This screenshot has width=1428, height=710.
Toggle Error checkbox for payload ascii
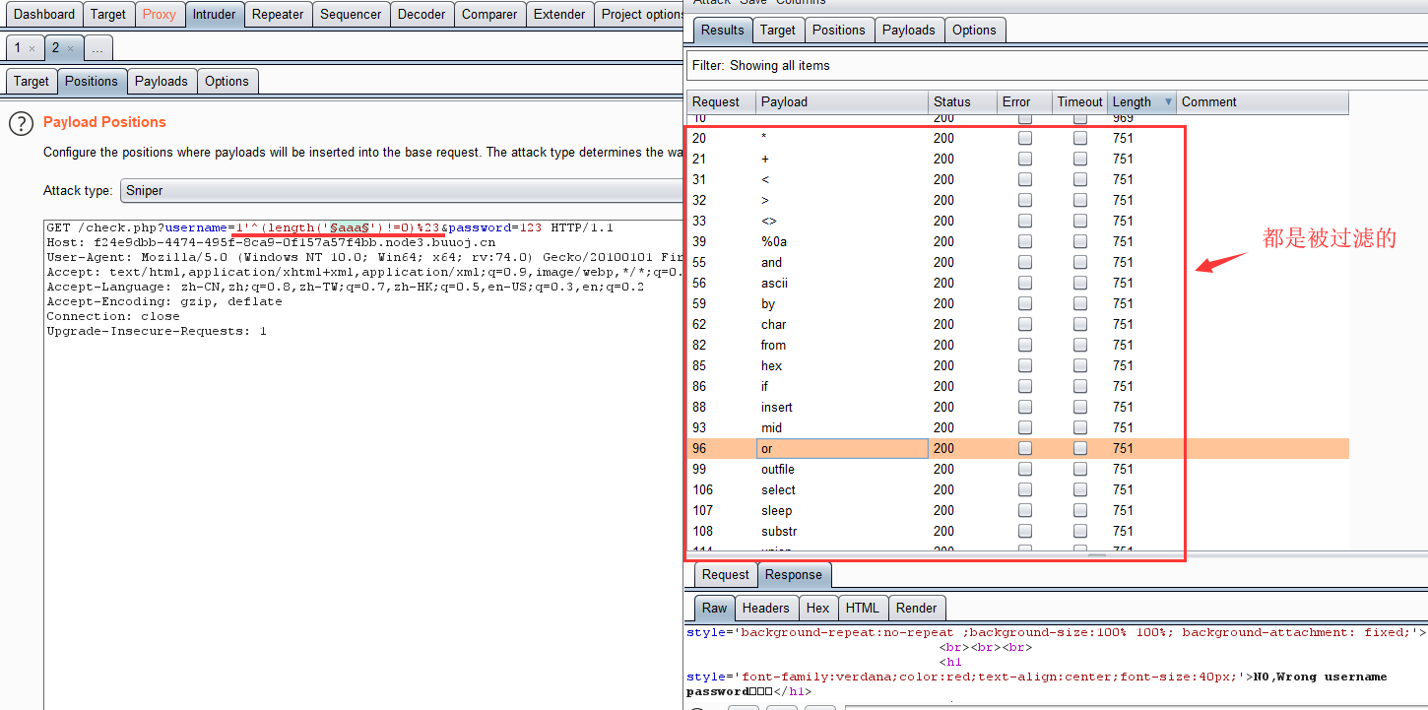tap(1025, 283)
